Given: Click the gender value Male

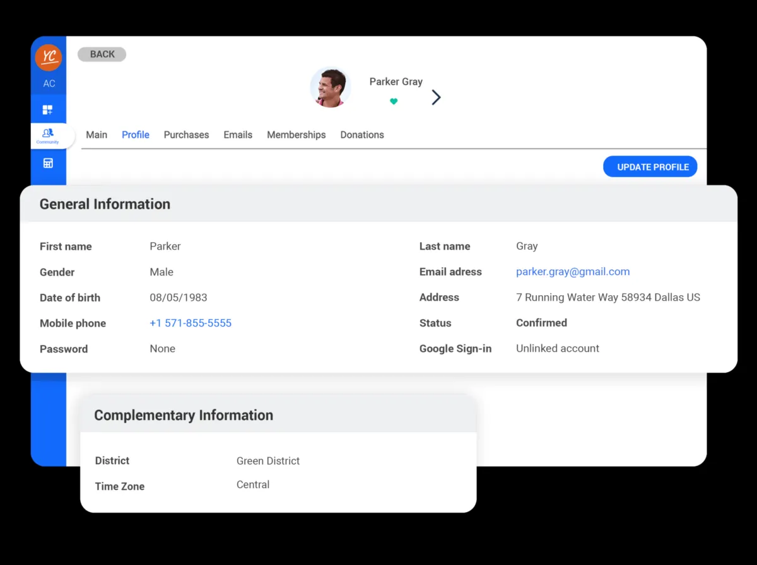Looking at the screenshot, I should (161, 272).
